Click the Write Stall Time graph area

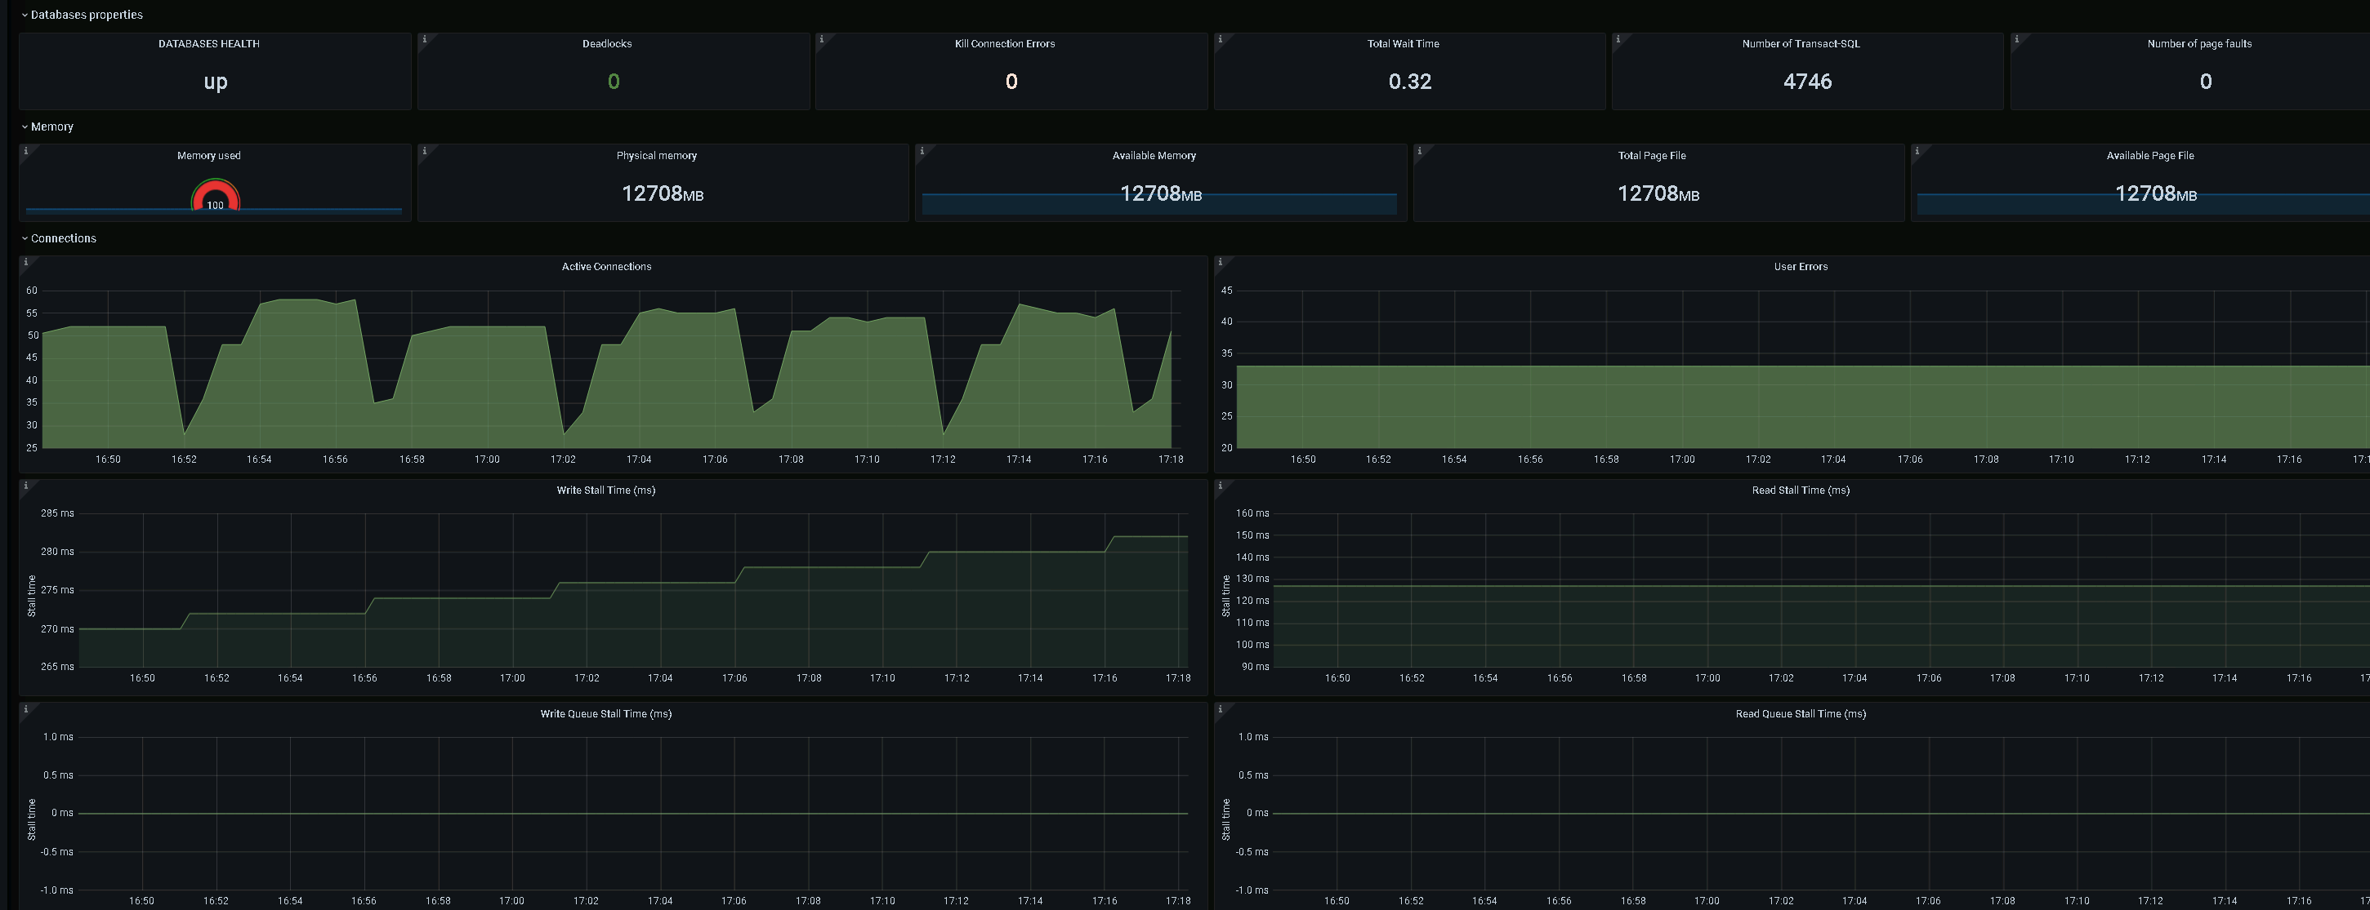(633, 590)
